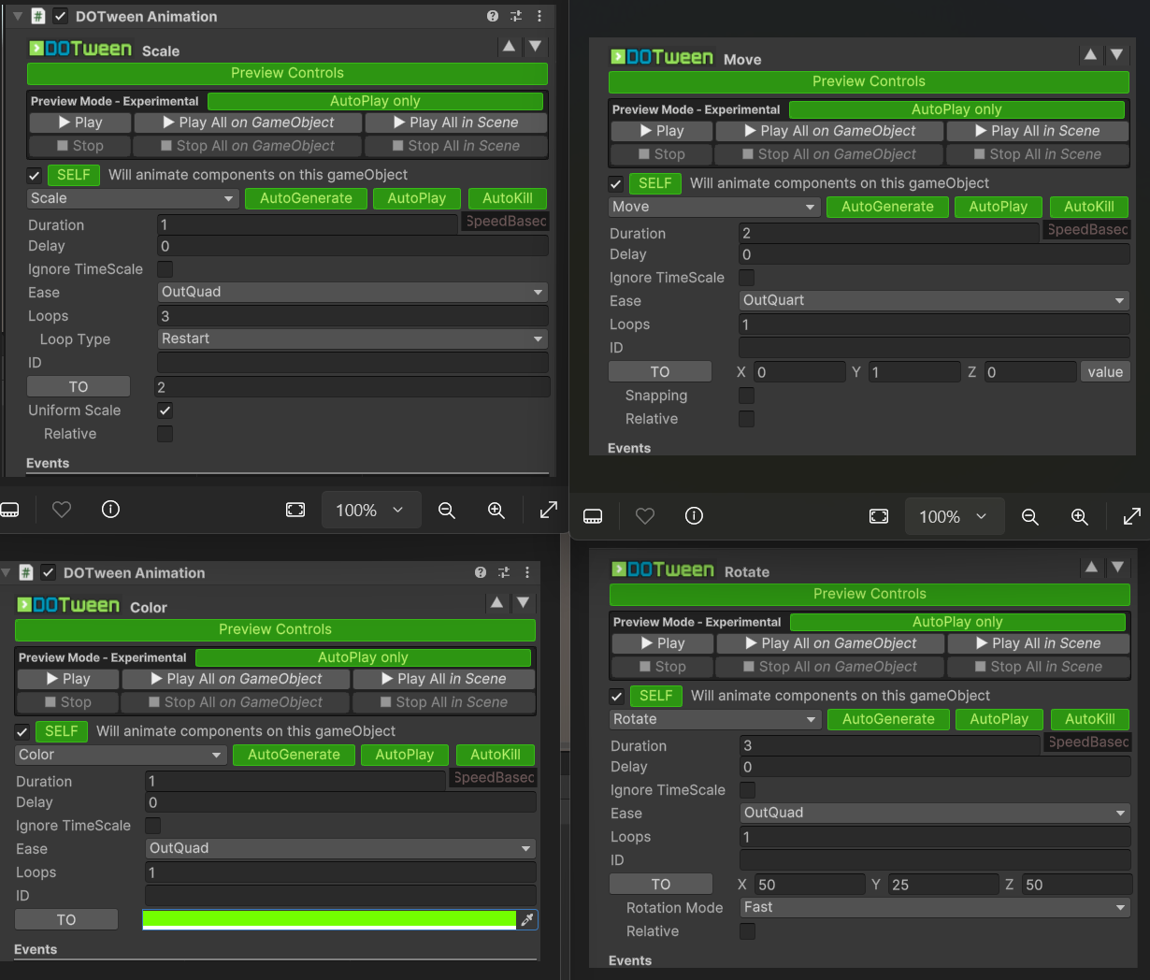Image resolution: width=1150 pixels, height=980 pixels.
Task: Click value button in Move panel
Action: [1105, 372]
